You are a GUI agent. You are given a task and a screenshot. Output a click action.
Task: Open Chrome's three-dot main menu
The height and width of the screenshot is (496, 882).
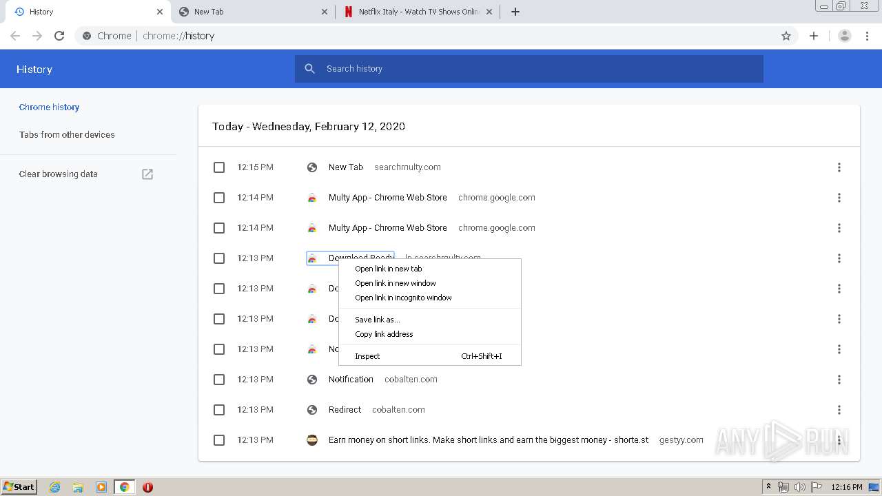(868, 36)
